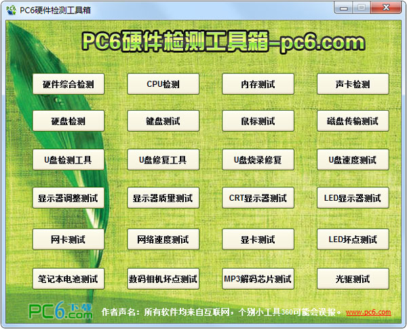
Task: Open 键盘测试 keyboard test
Action: click(163, 121)
